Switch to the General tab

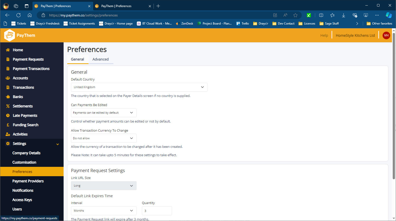click(78, 59)
